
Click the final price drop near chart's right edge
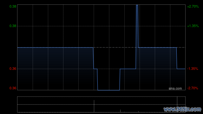coord(177,58)
